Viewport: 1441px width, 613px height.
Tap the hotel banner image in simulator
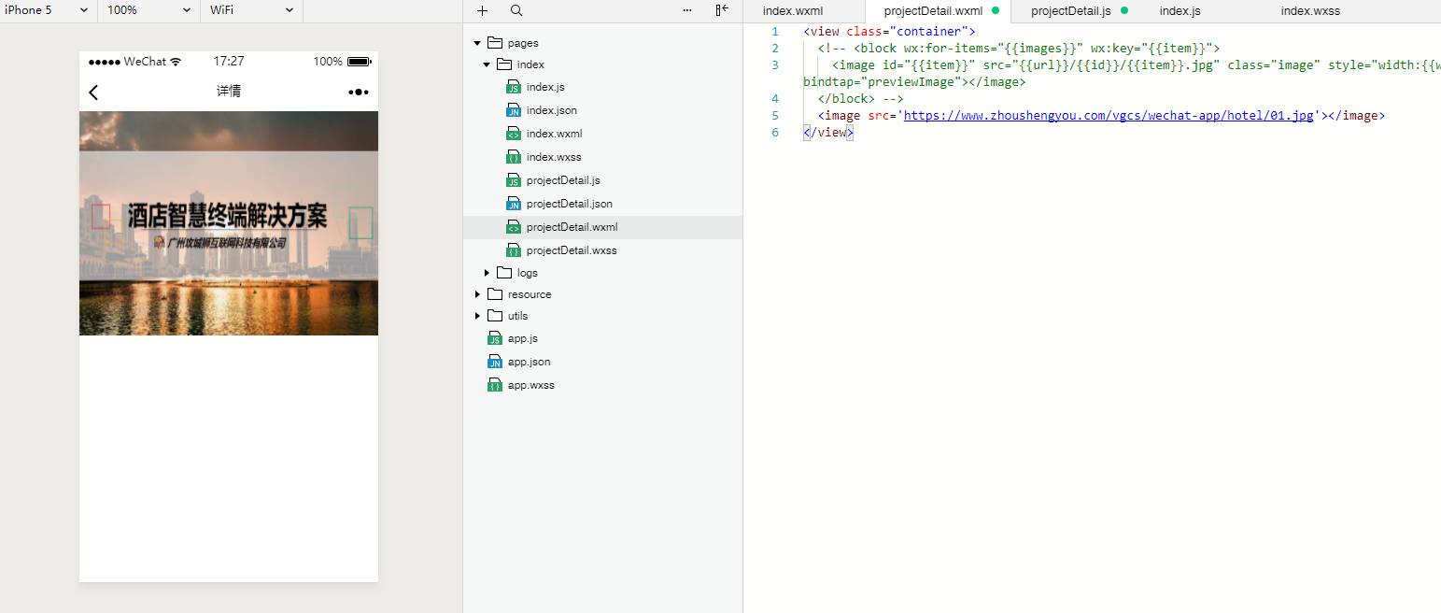(x=229, y=223)
